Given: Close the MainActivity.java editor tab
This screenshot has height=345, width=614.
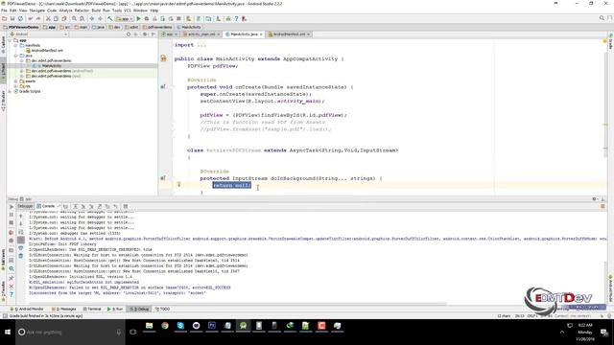Looking at the screenshot, I should (261, 34).
